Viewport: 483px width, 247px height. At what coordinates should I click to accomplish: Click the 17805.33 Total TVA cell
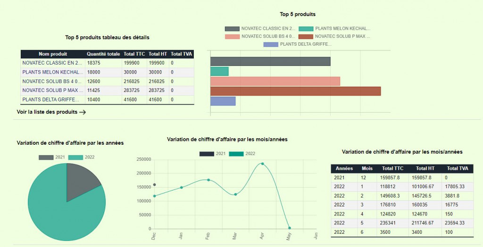pyautogui.click(x=457, y=187)
